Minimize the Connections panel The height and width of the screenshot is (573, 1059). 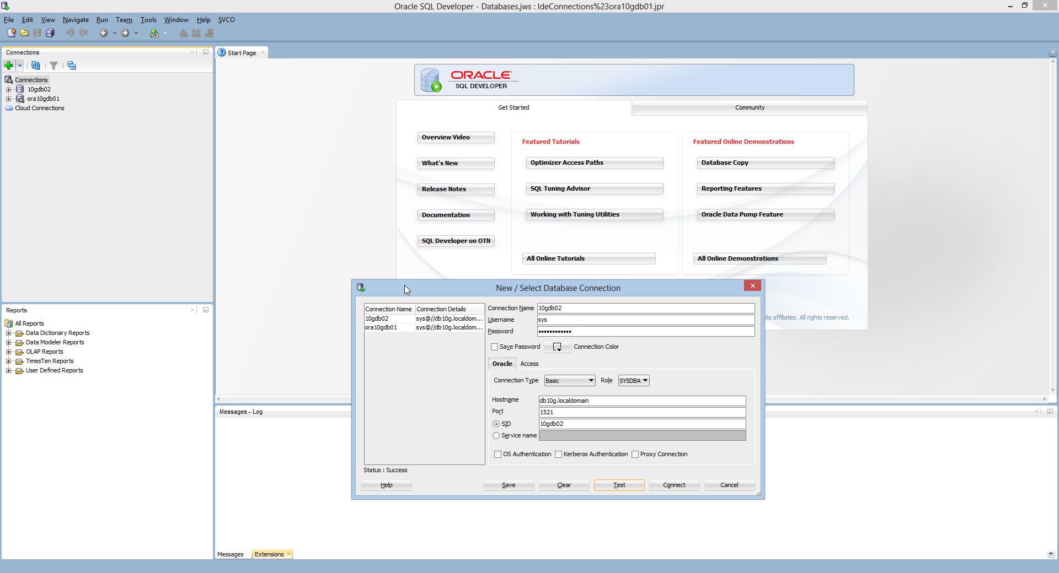[x=206, y=52]
